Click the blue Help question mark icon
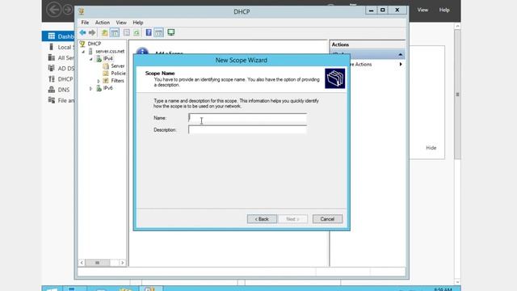Screen dimensions: 517x291 (x=149, y=32)
